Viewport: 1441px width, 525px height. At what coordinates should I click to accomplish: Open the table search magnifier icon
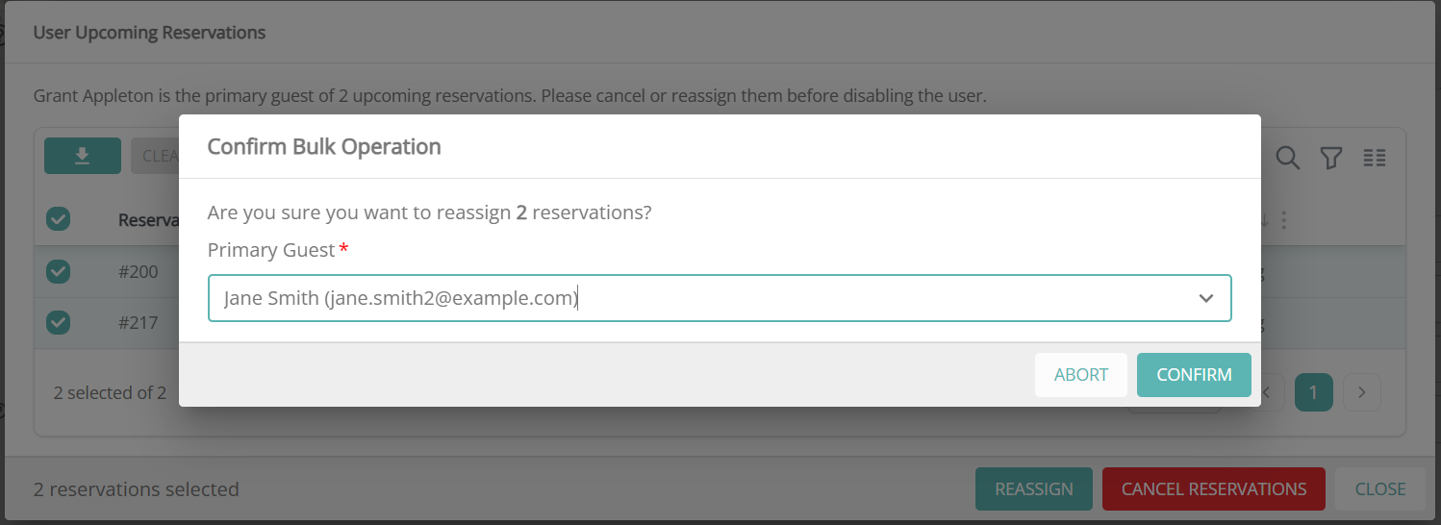click(x=1288, y=158)
